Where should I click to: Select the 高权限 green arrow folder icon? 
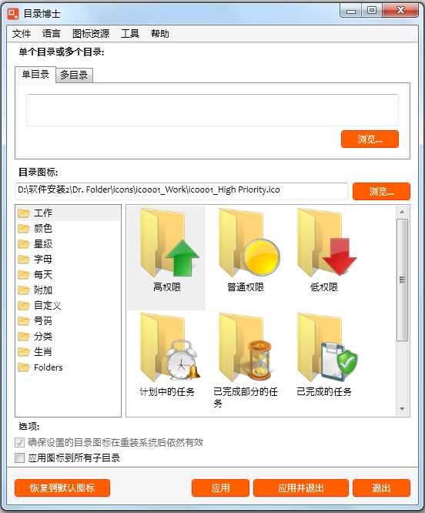point(169,243)
